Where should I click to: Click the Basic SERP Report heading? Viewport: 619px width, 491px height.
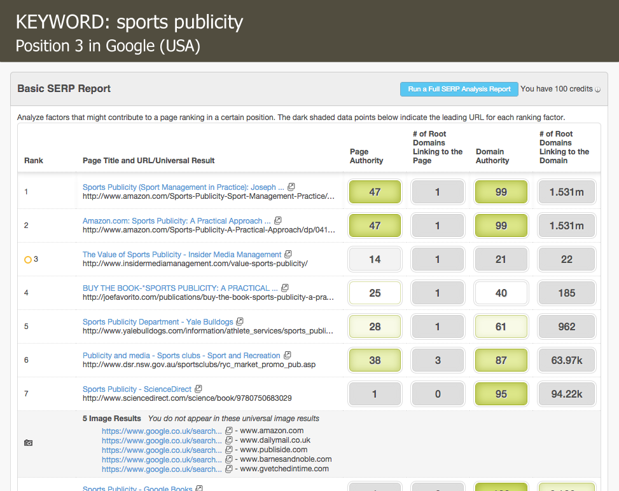[x=64, y=89]
